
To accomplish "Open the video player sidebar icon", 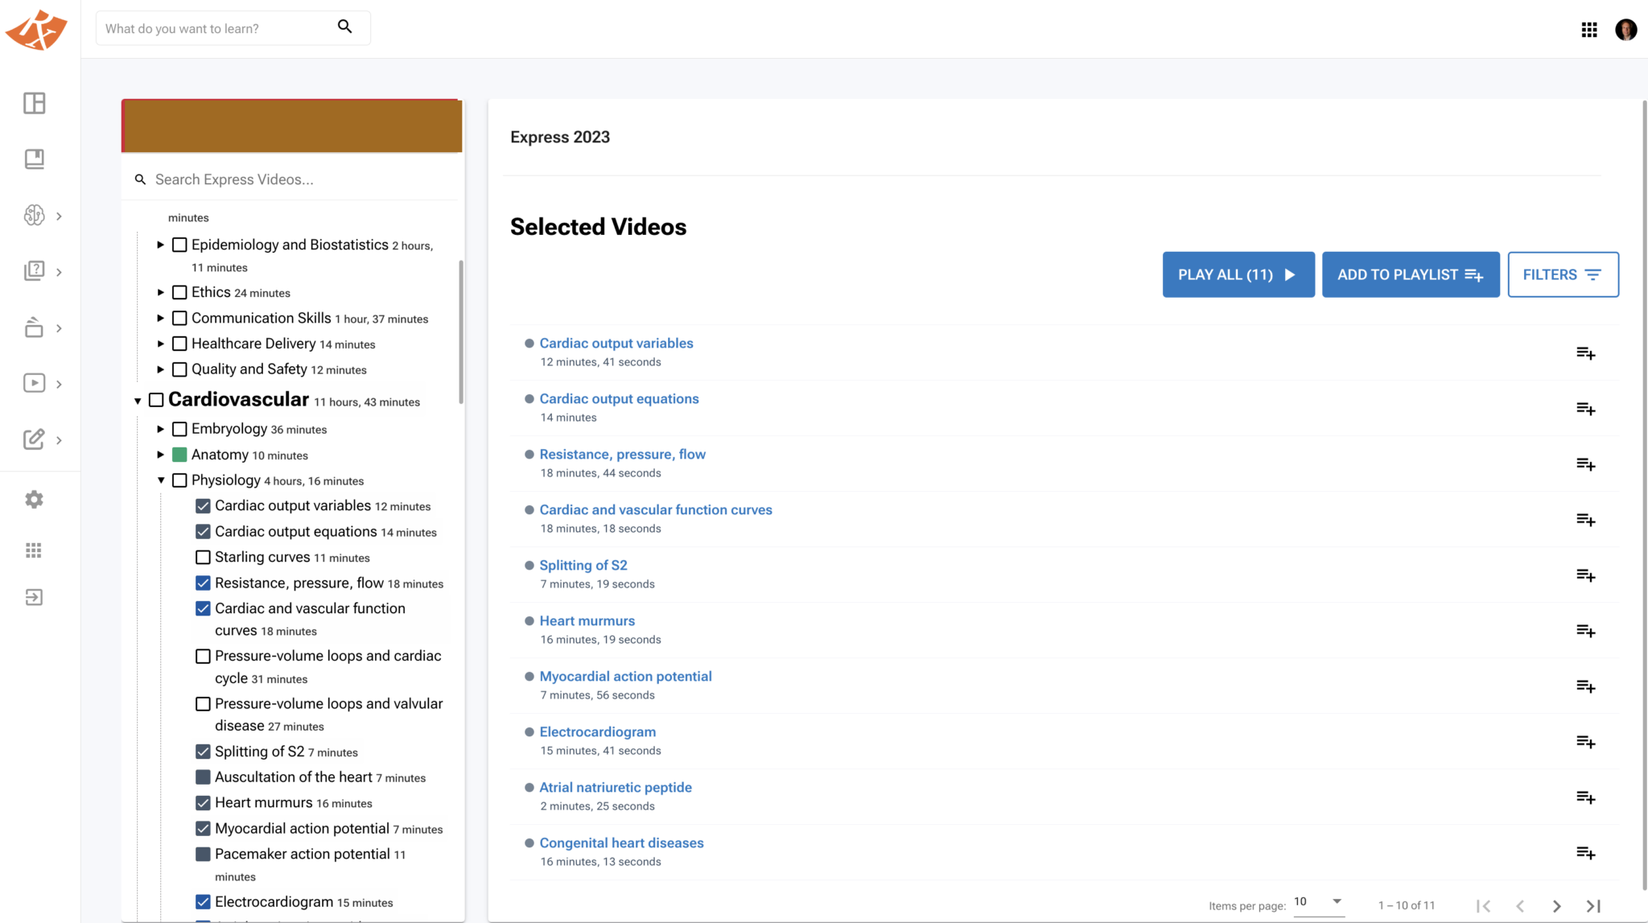I will 34,384.
